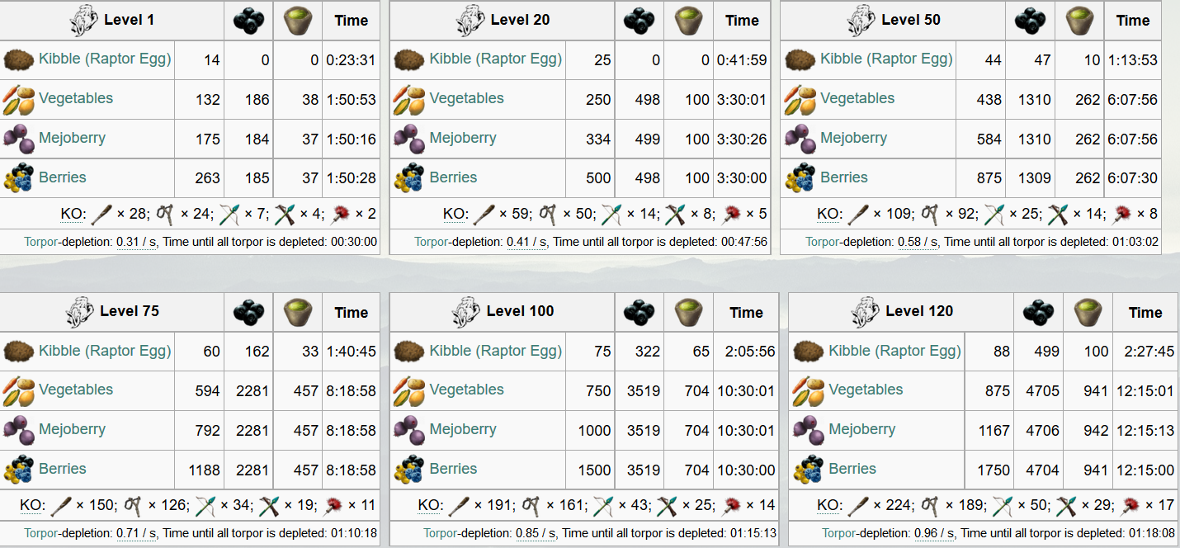Click the Narcotic icon in Level 120 table
This screenshot has height=548, width=1180.
point(1088,312)
